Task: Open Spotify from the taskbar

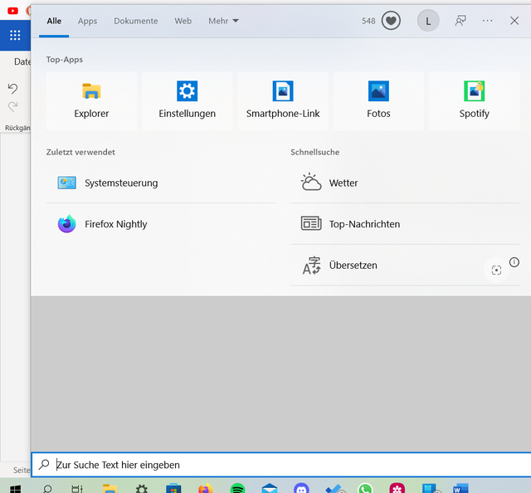Action: 237,488
